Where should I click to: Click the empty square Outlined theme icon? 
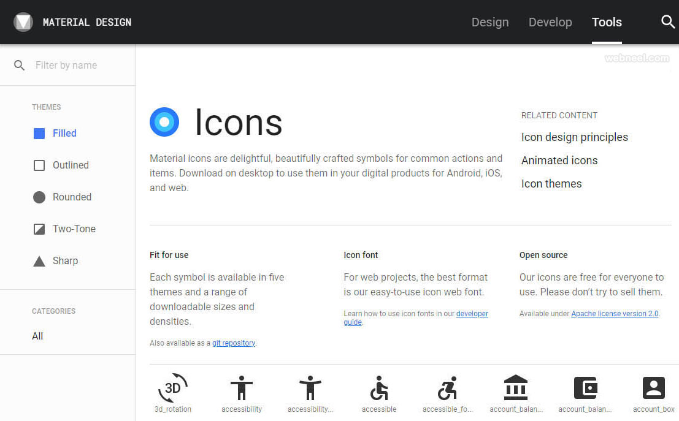[x=39, y=165]
